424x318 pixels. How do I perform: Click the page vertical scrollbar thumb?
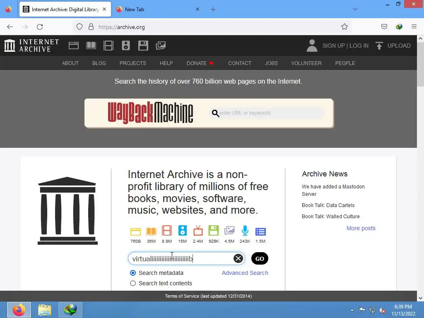[x=420, y=65]
